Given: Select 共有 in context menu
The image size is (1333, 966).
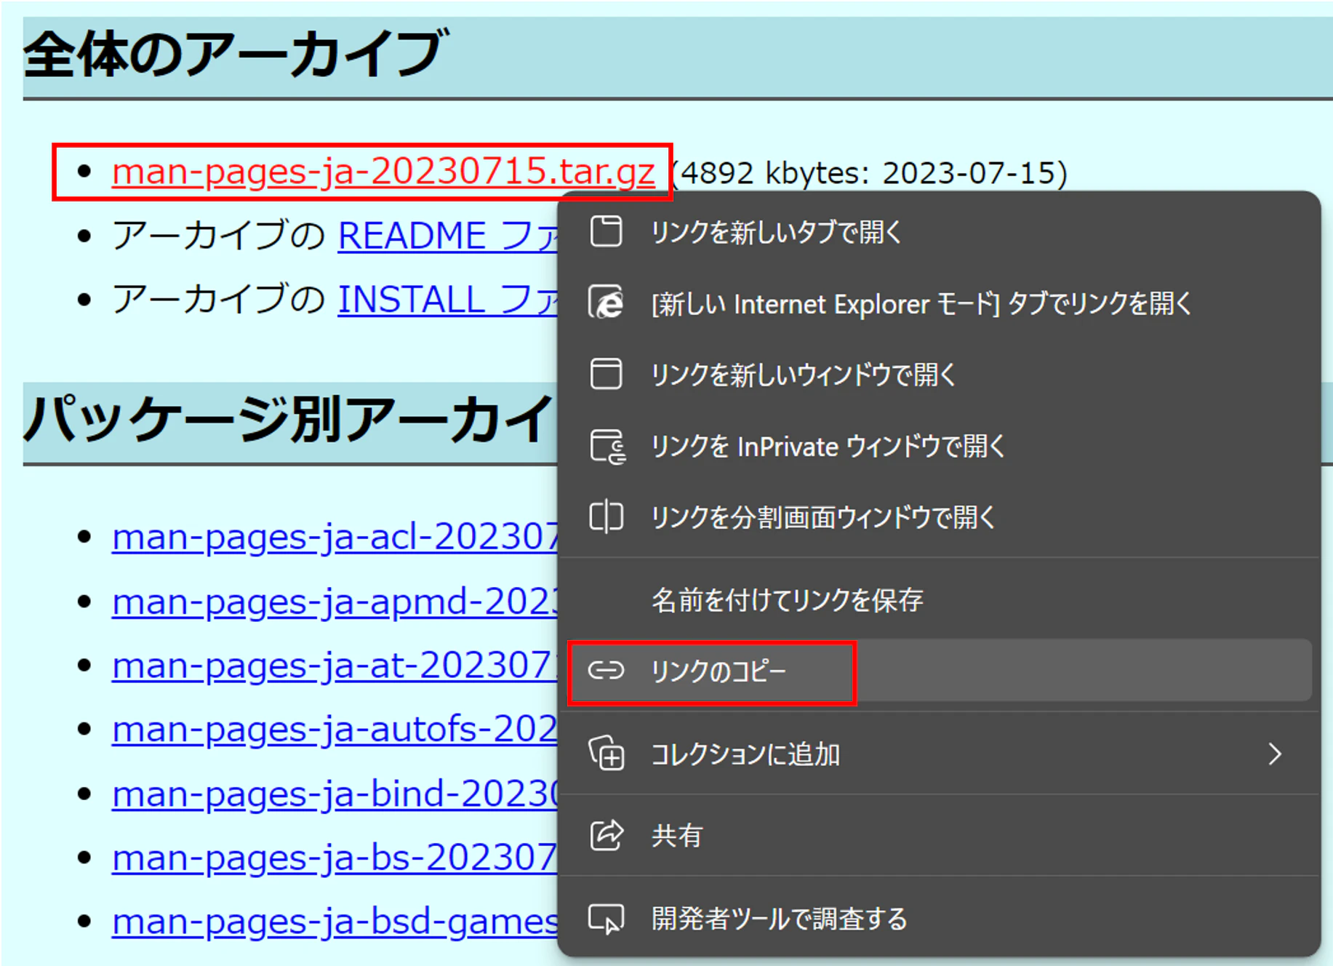Looking at the screenshot, I should click(x=939, y=836).
